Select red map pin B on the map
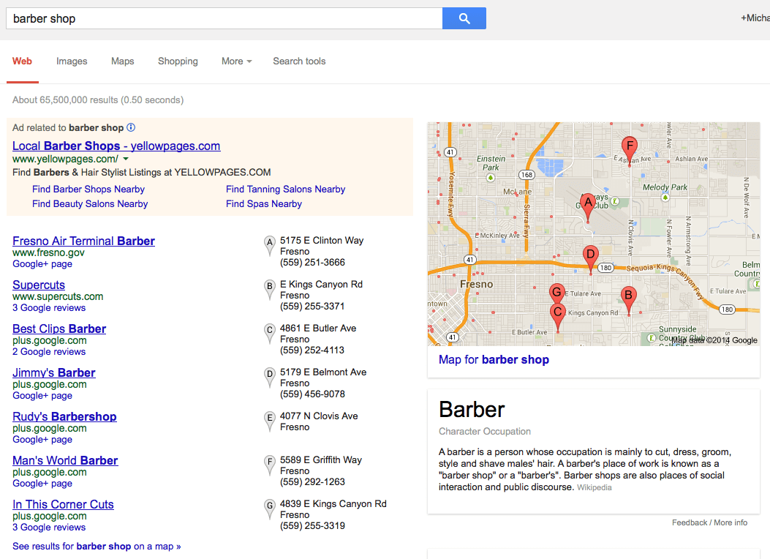 pyautogui.click(x=629, y=299)
